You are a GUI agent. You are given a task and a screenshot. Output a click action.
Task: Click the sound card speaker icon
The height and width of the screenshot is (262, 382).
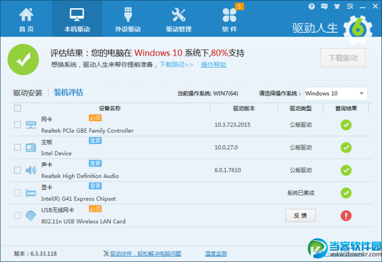pyautogui.click(x=31, y=170)
